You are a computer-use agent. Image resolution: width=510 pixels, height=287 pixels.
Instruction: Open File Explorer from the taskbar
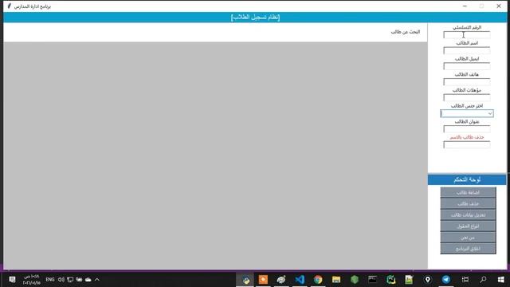(x=336, y=280)
